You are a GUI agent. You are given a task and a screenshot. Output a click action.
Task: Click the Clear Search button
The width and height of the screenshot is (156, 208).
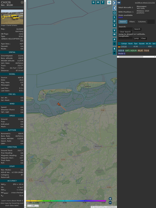[x=125, y=32]
